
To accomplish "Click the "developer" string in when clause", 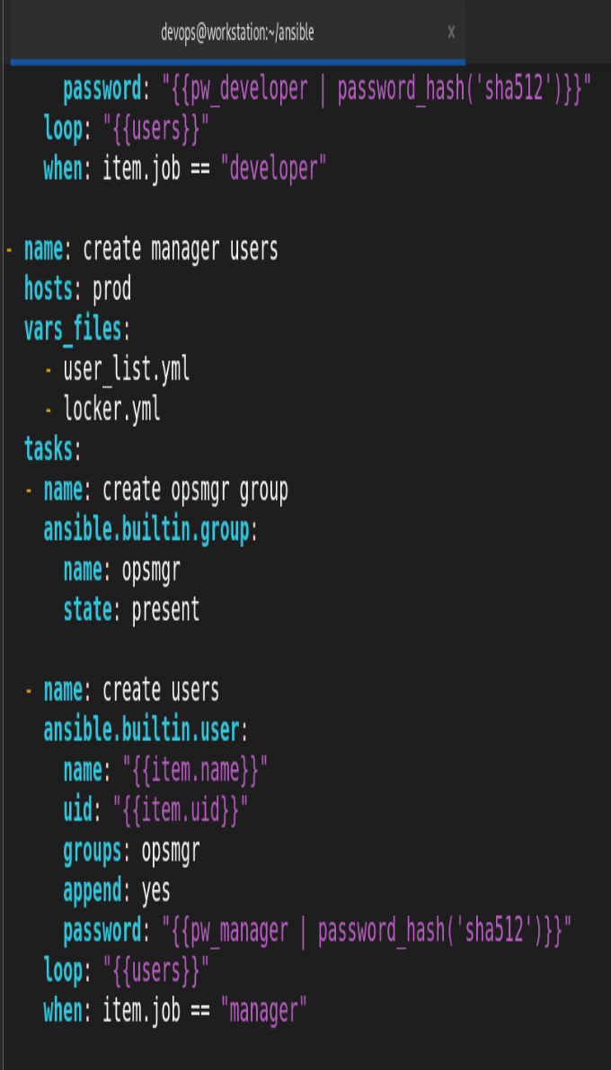I will coord(273,170).
